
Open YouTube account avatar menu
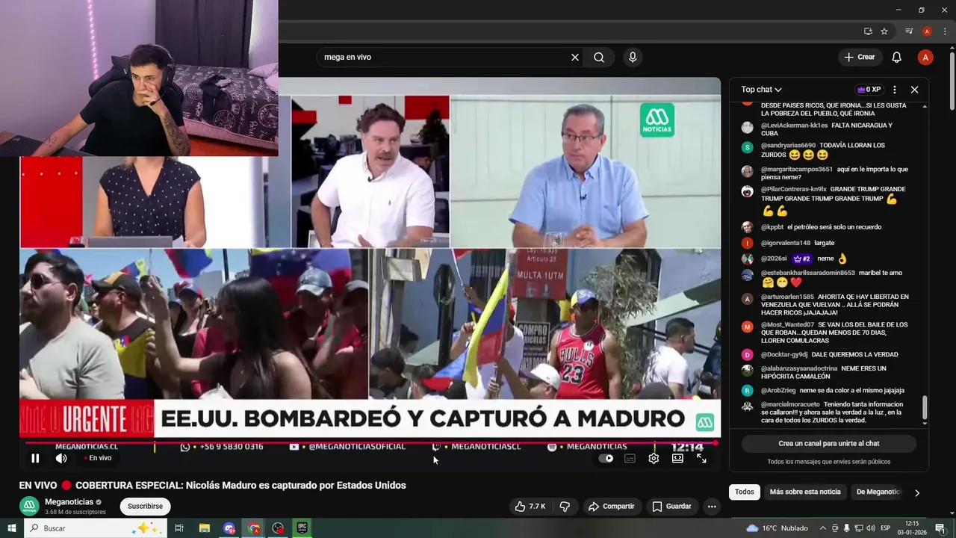point(925,58)
